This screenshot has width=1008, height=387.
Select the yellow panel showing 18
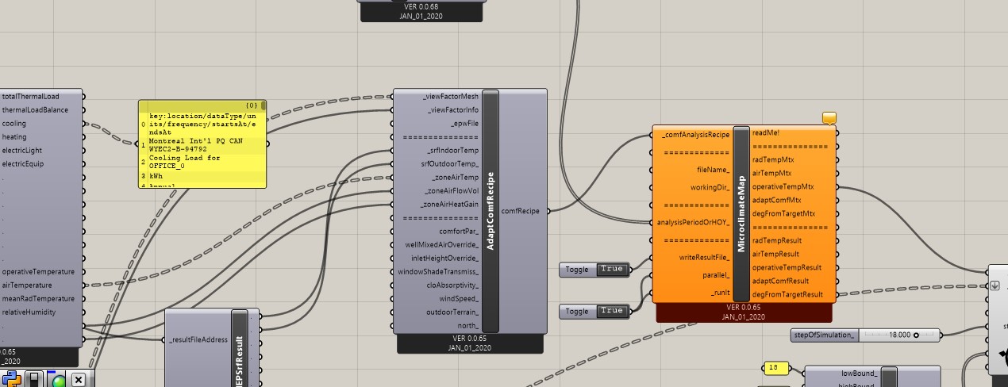[775, 368]
